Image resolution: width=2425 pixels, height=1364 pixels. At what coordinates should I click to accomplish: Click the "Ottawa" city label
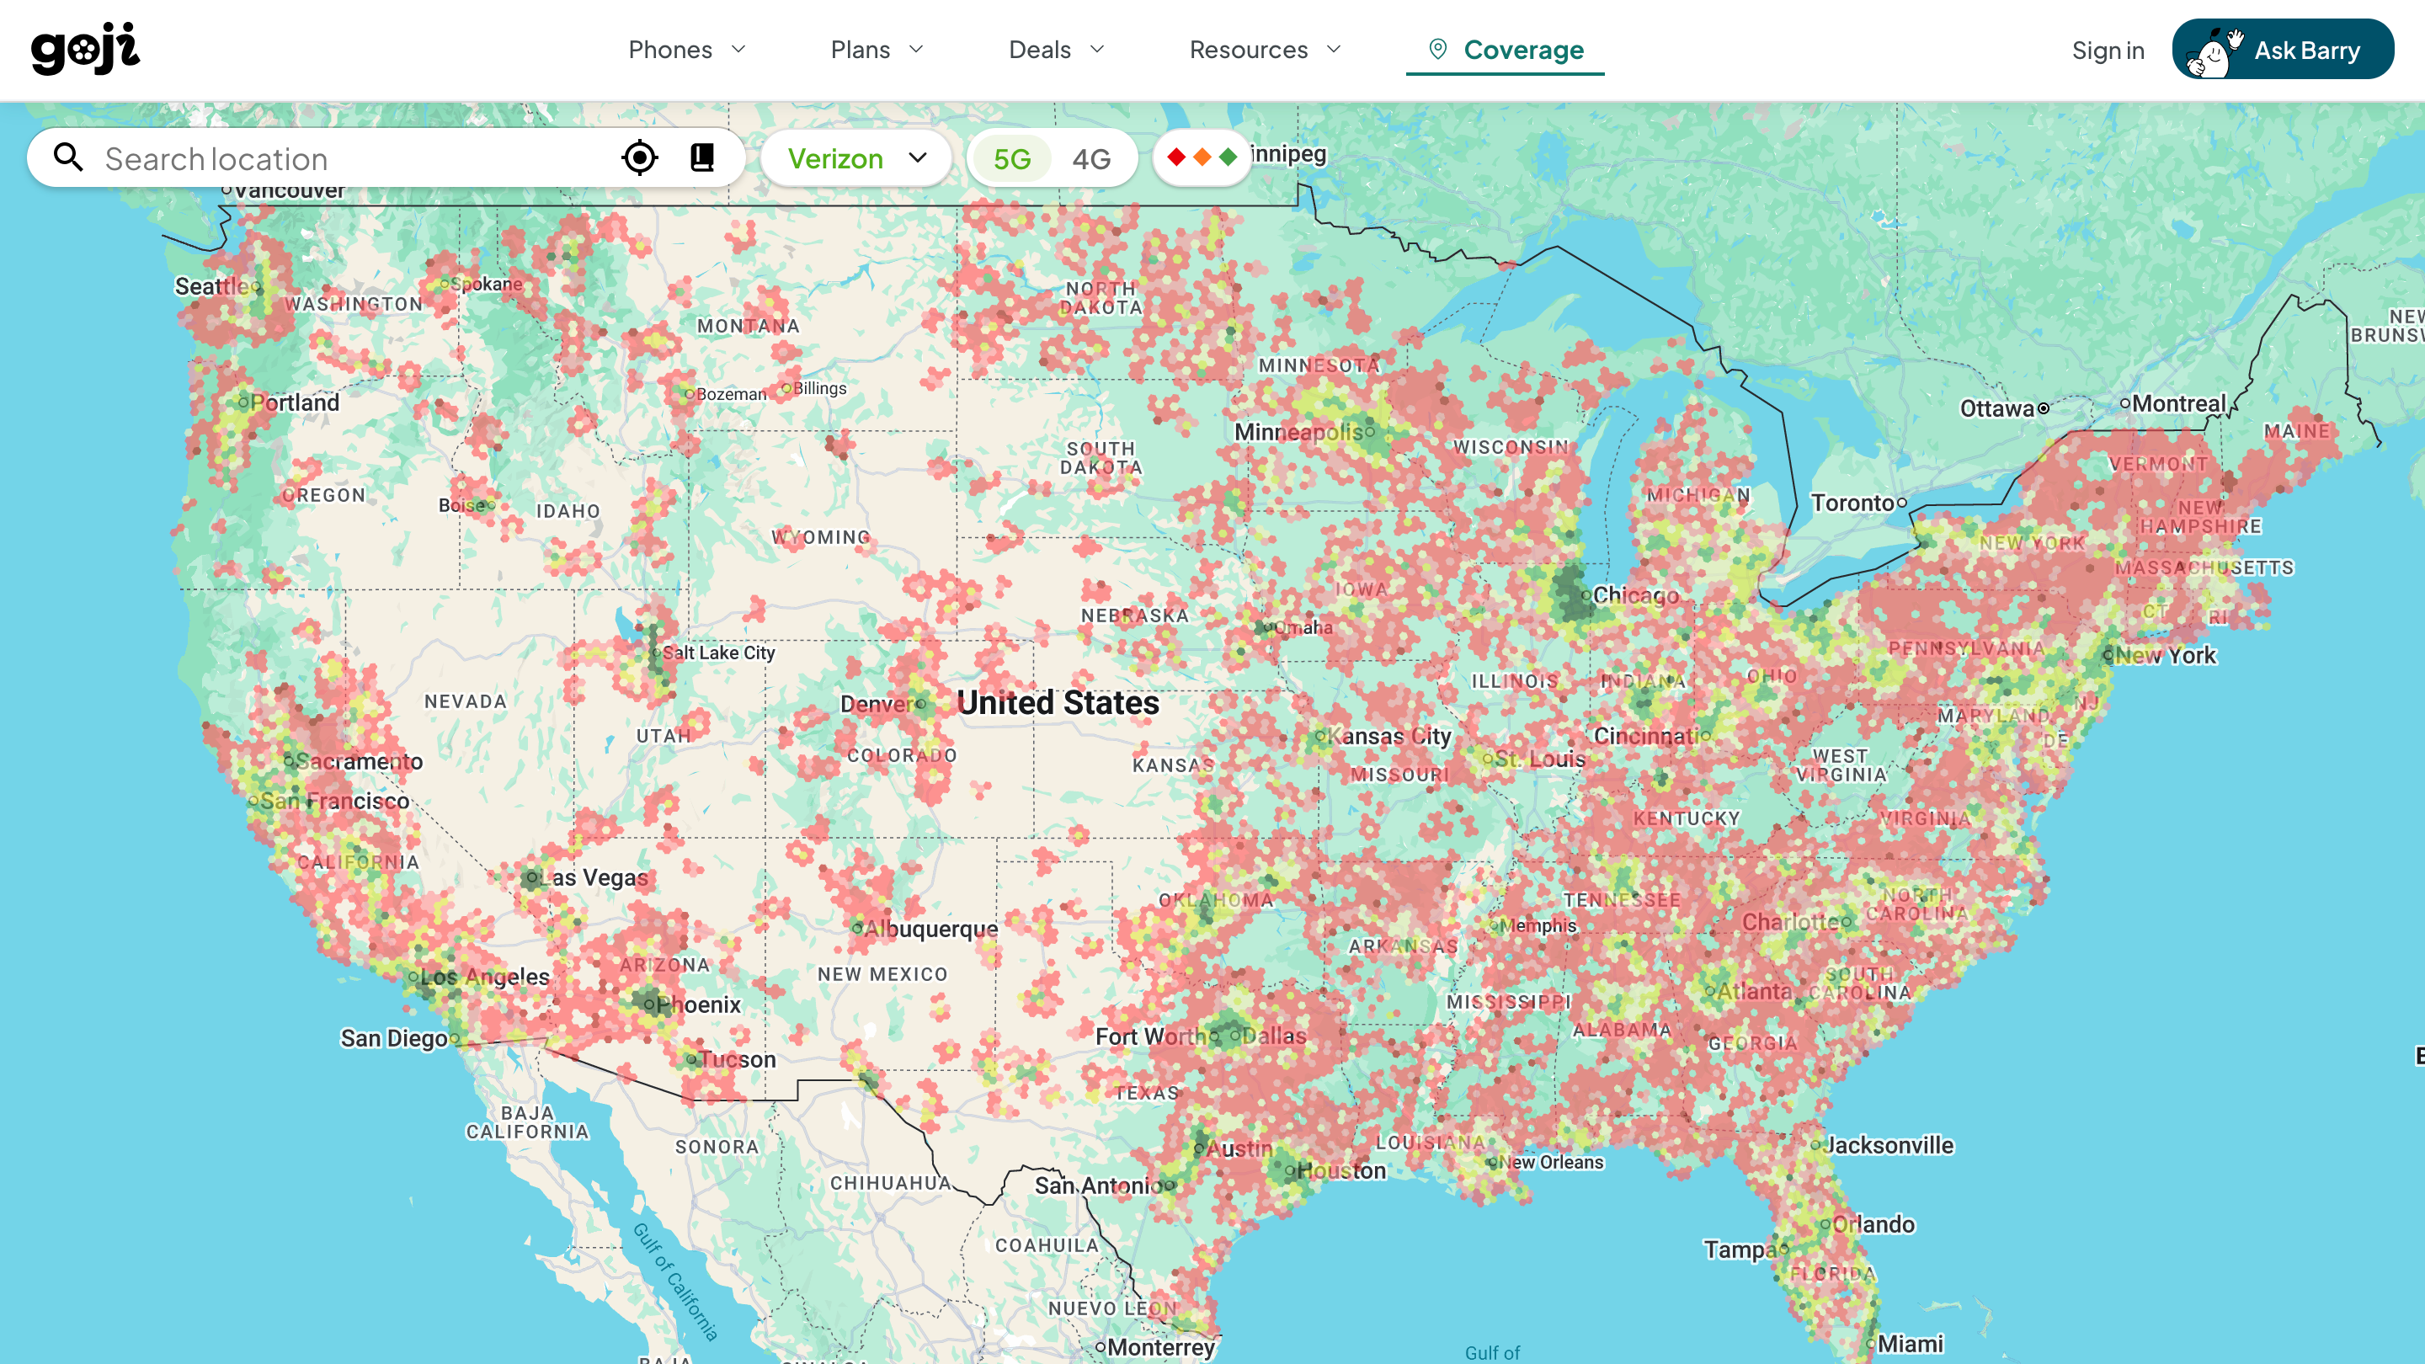point(1996,408)
